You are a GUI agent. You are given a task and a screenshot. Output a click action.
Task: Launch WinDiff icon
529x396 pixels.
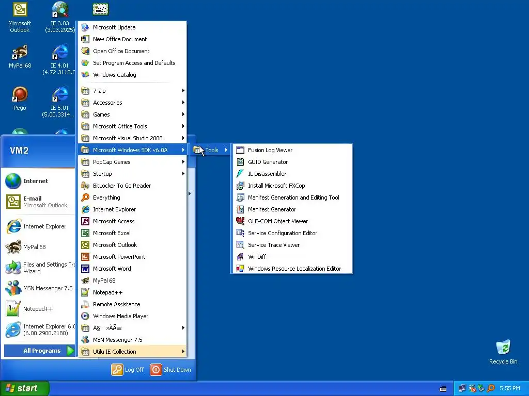[x=240, y=257]
